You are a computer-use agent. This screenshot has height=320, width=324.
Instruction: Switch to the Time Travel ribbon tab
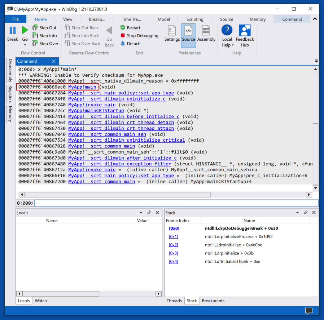pos(131,19)
